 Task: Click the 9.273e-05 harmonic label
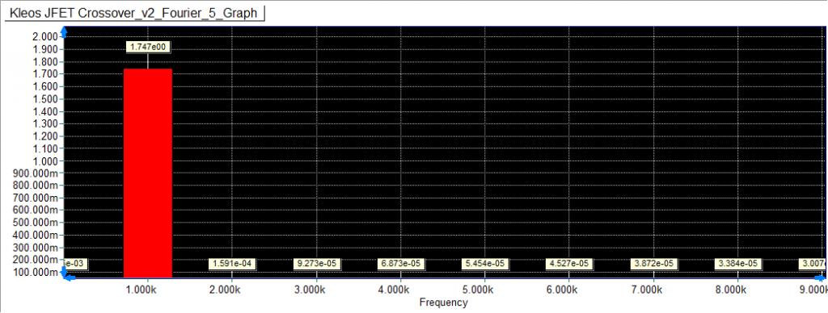coord(316,263)
